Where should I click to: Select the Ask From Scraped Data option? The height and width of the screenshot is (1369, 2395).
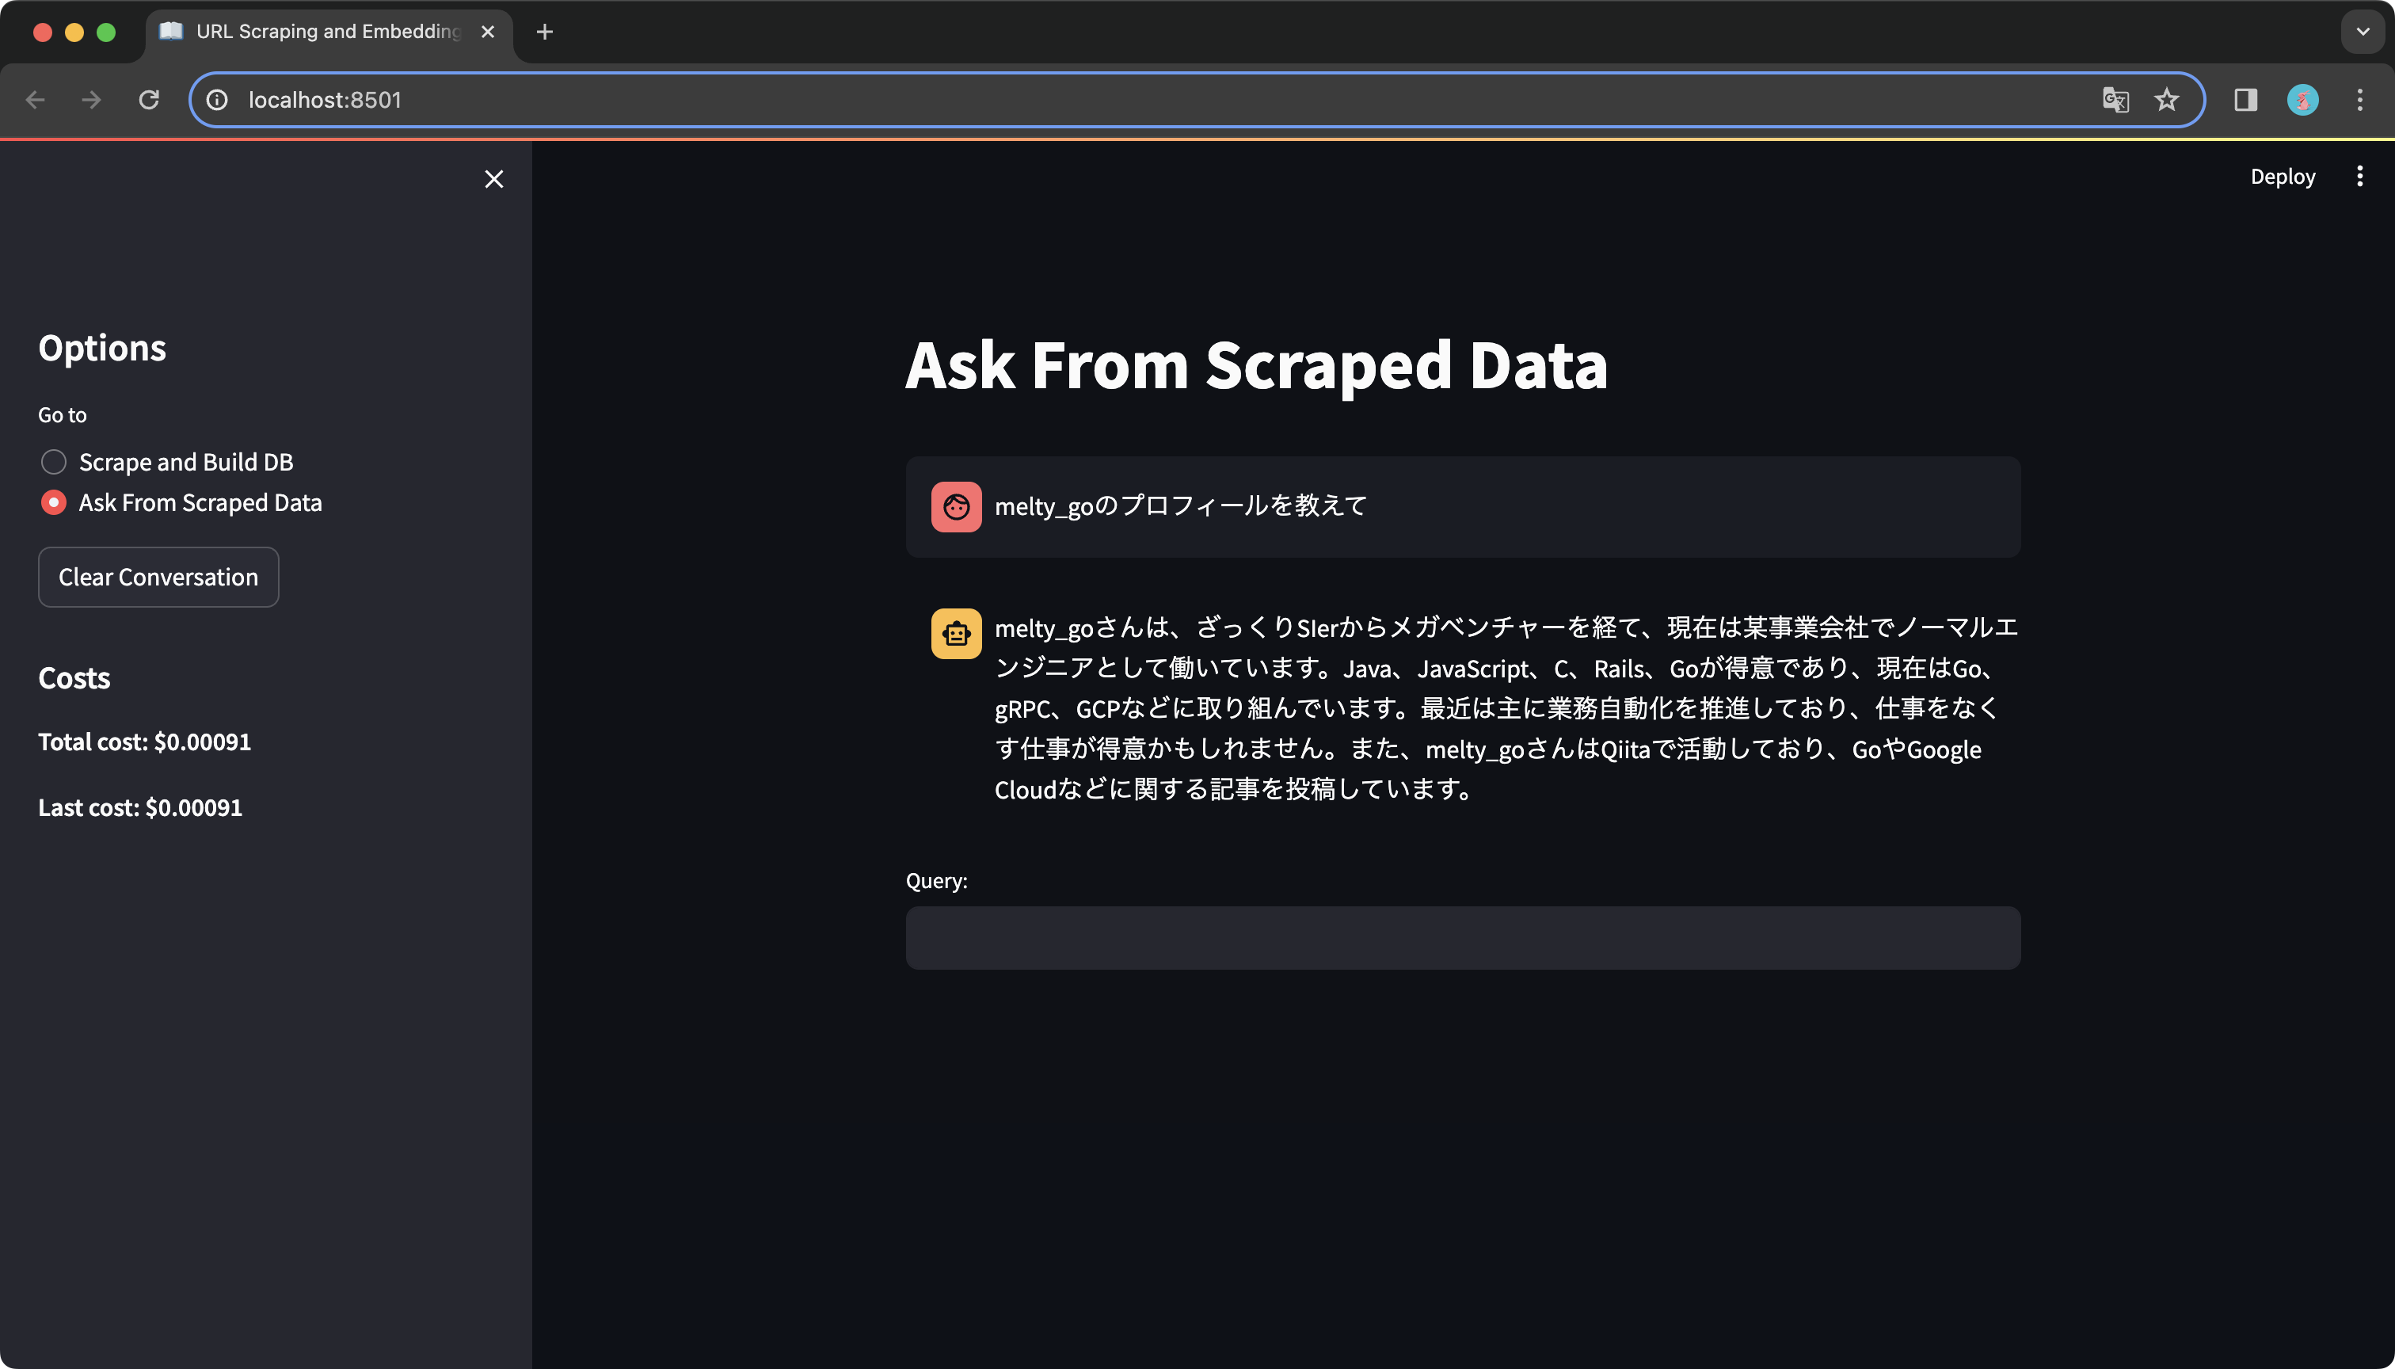(54, 502)
